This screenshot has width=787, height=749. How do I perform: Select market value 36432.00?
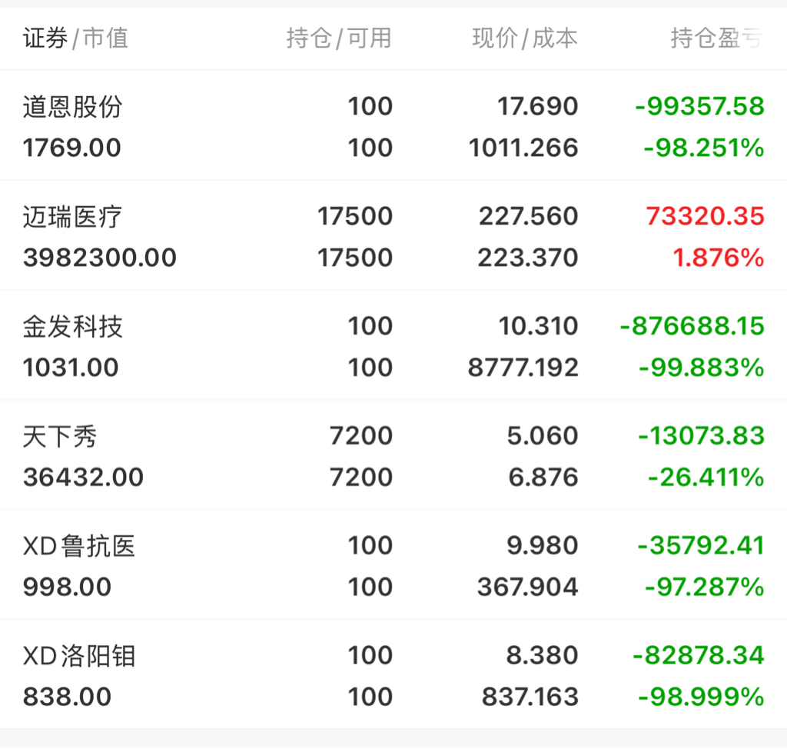(x=83, y=478)
